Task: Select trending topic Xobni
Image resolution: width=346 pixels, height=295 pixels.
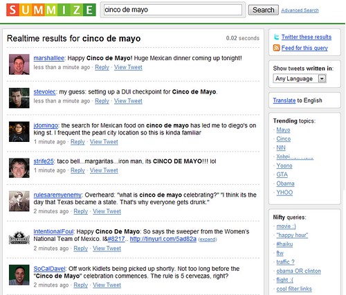Action: [x=295, y=157]
